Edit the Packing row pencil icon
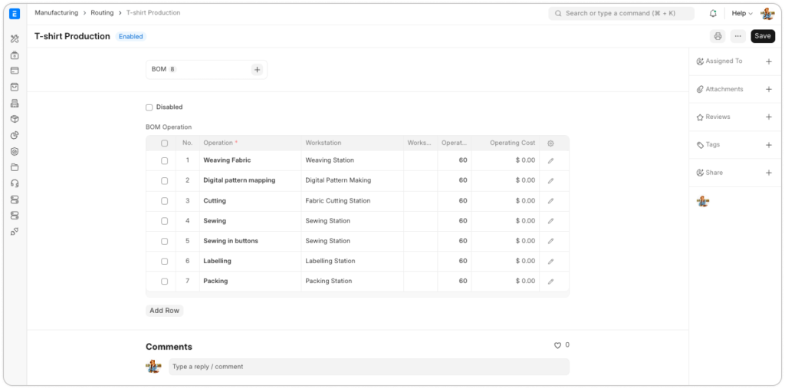Image resolution: width=785 pixels, height=389 pixels. [550, 282]
